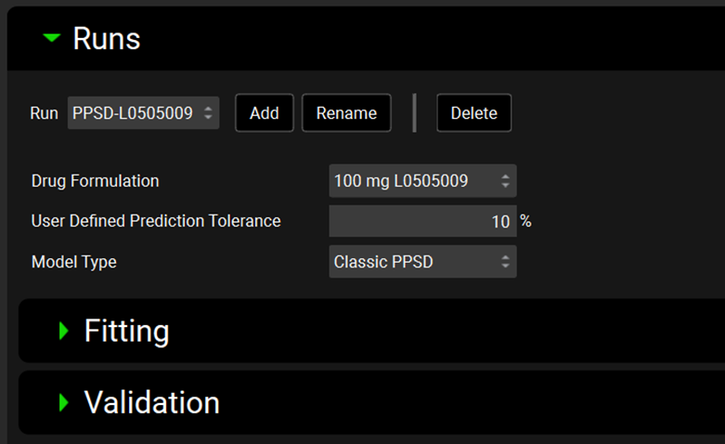Click the User Defined Prediction Tolerance label
The image size is (725, 444).
click(x=156, y=221)
